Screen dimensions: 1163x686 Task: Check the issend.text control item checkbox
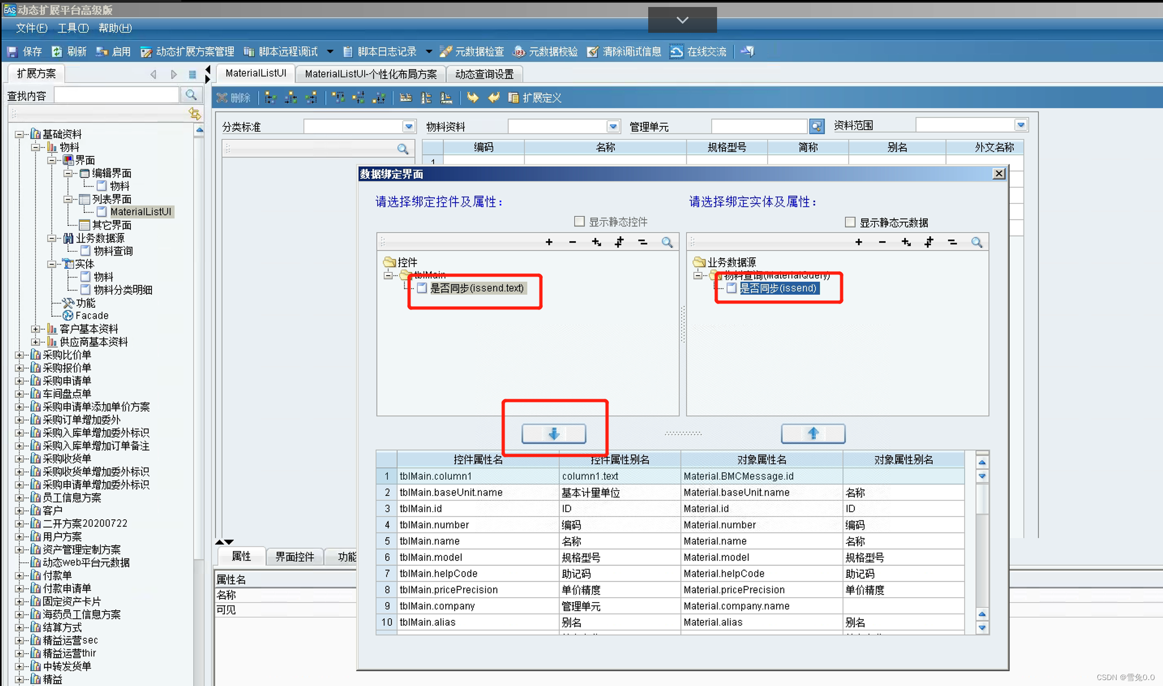[422, 288]
